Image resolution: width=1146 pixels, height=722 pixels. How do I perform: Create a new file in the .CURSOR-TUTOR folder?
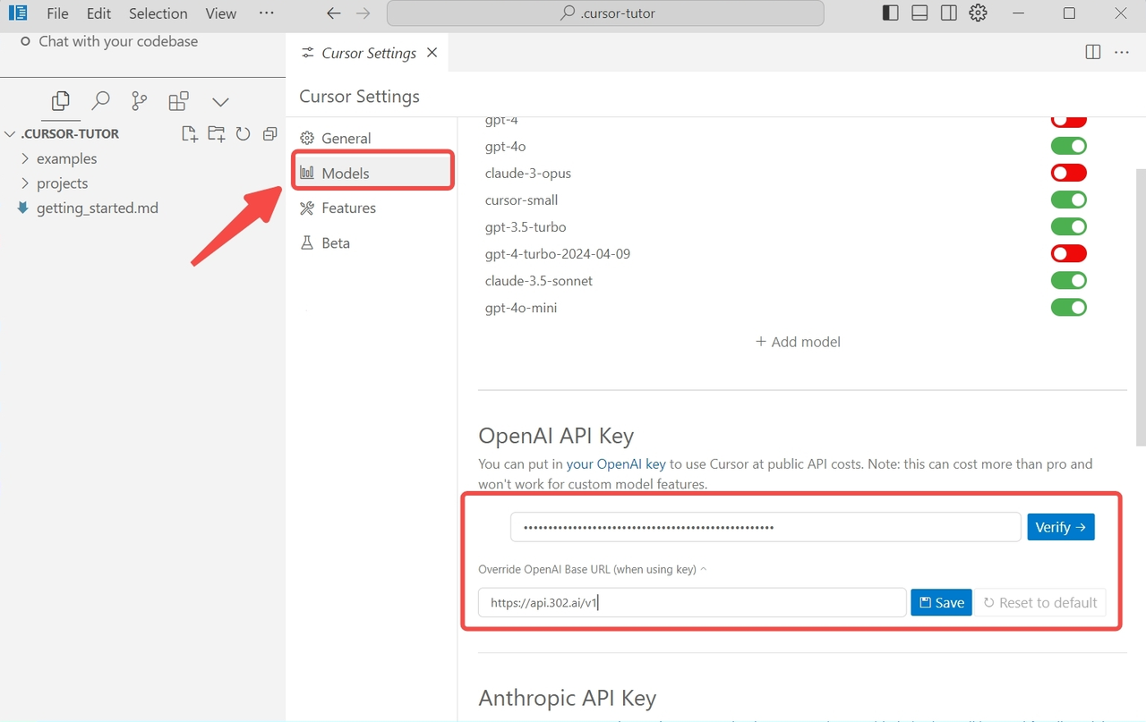click(x=189, y=134)
